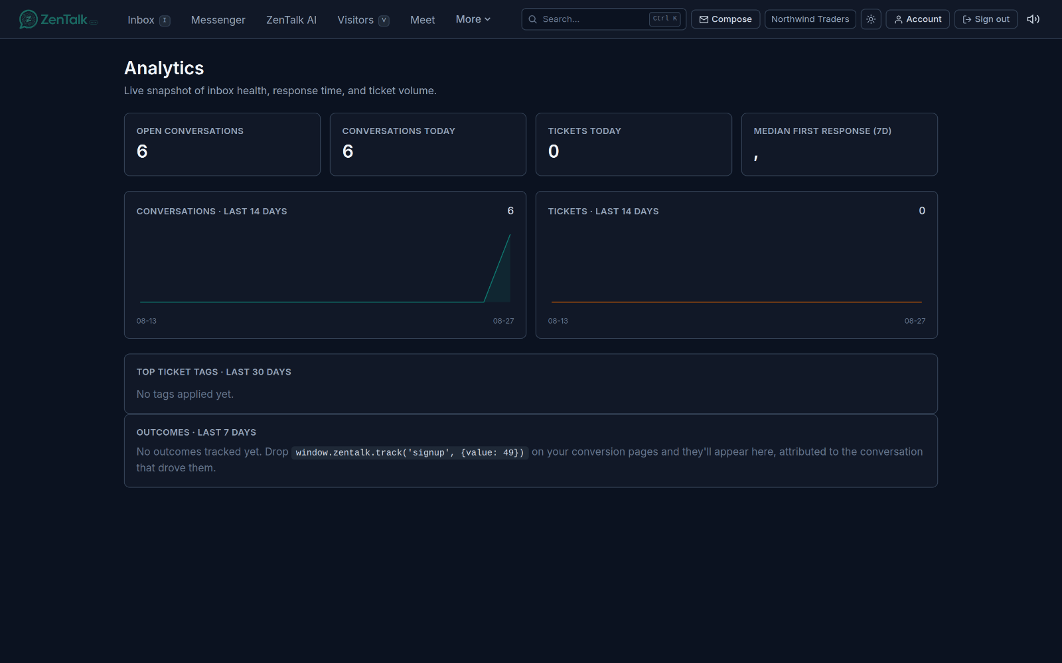Go to Messenger

[218, 20]
